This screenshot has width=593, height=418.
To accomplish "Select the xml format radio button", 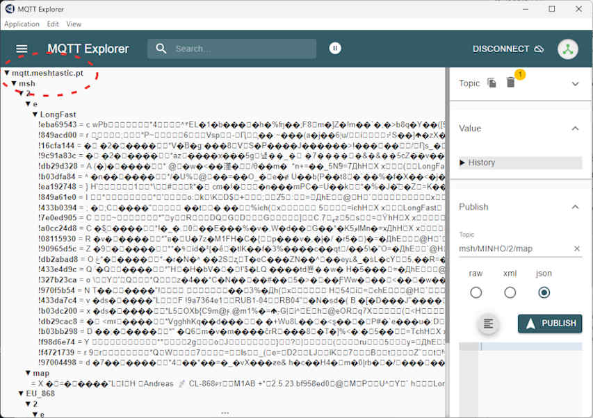I will pos(510,292).
